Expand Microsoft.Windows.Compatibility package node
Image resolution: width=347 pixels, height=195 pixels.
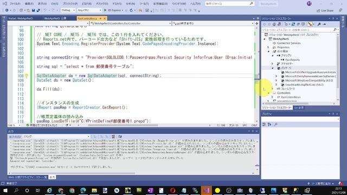(277, 81)
